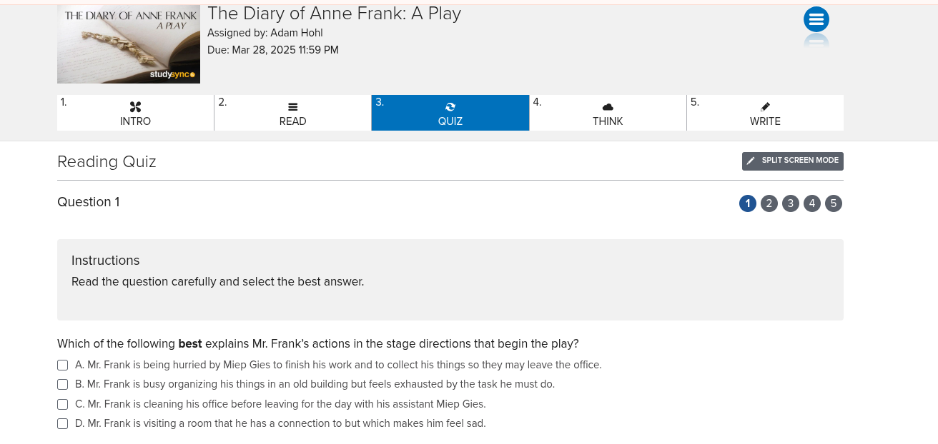
Task: Click the Anne Frank assignment thumbnail
Action: [x=129, y=44]
